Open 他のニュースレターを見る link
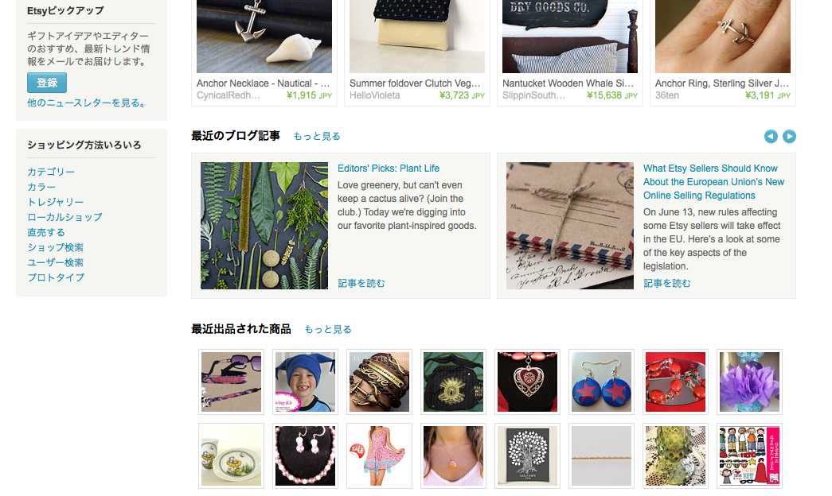832x496 pixels. 87,103
